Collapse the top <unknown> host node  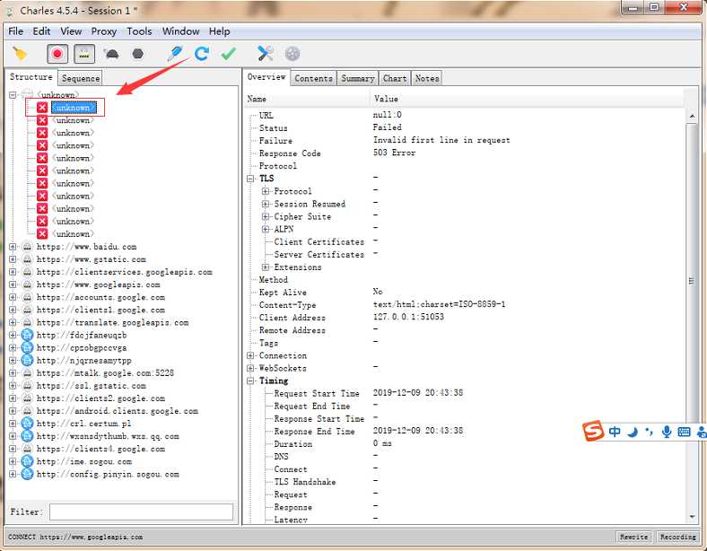(x=13, y=95)
